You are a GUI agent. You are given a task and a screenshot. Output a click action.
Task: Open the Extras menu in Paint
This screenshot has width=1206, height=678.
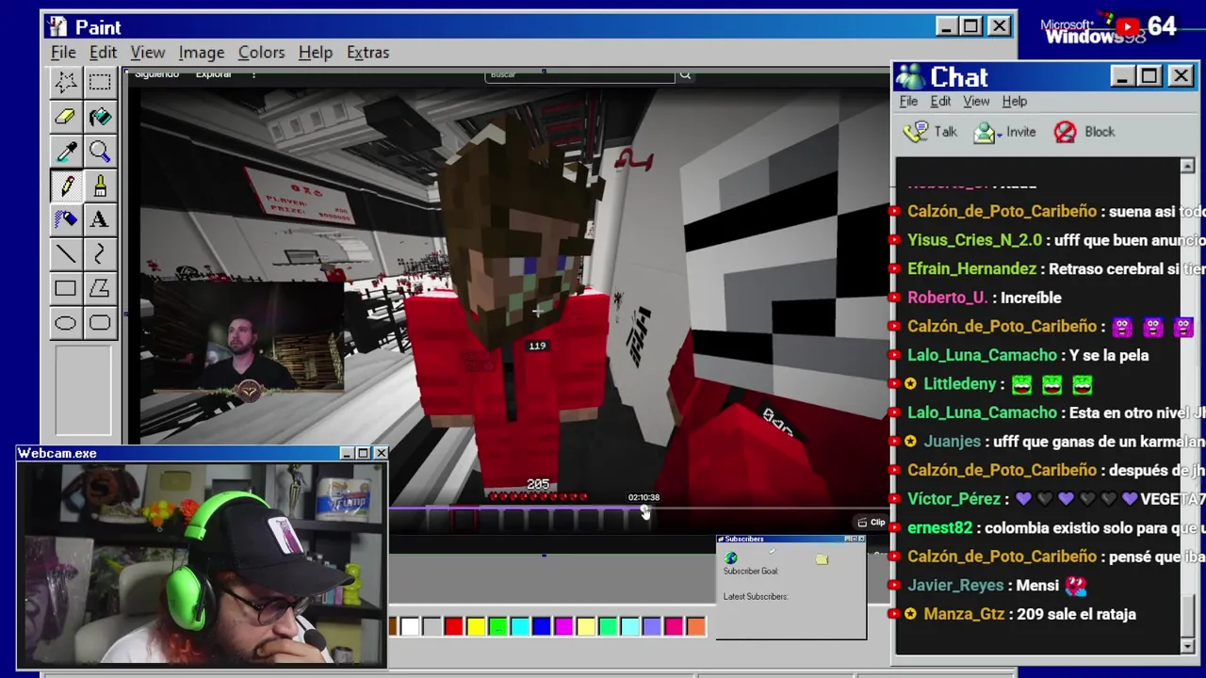click(x=367, y=52)
